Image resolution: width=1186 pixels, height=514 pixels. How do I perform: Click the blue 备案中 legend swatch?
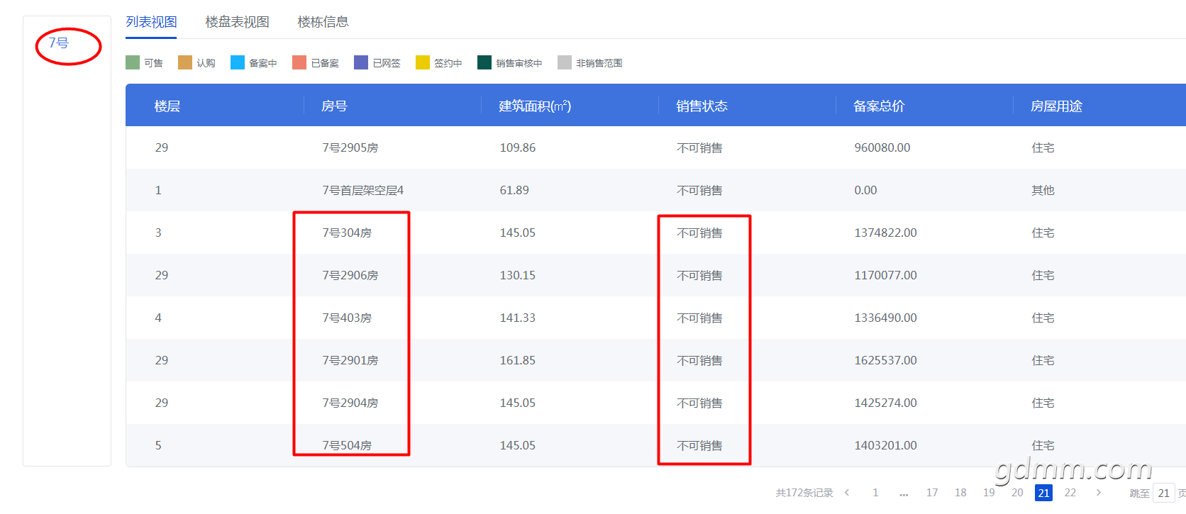pos(238,62)
